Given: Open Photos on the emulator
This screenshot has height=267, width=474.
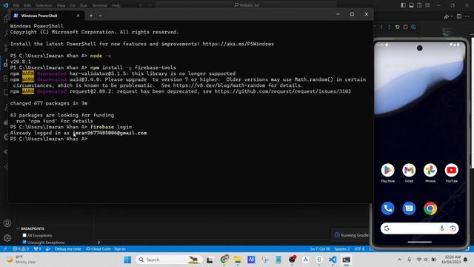Looking at the screenshot, I should (x=430, y=170).
